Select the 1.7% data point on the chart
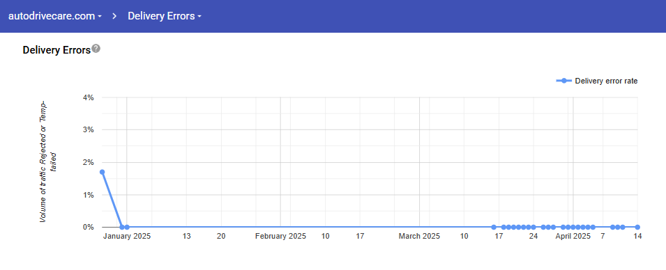The image size is (666, 270). point(102,172)
